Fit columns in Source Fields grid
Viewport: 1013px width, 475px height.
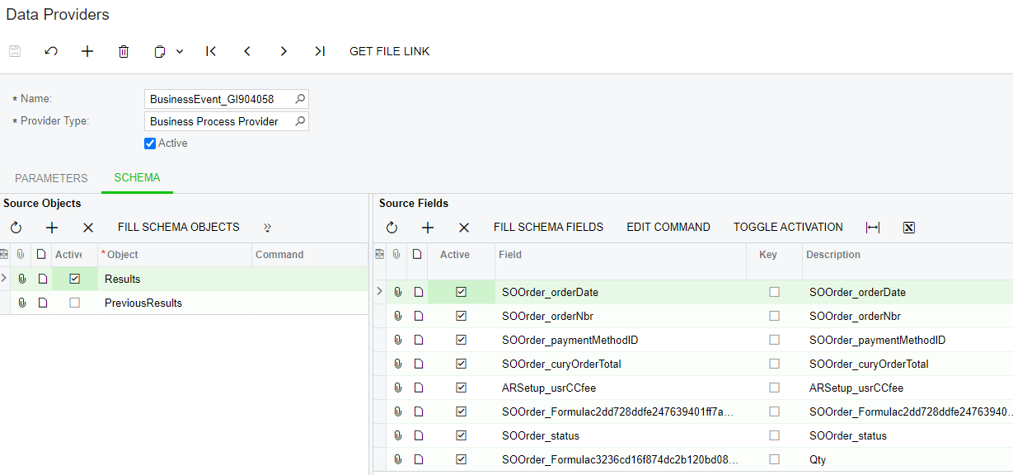(873, 228)
